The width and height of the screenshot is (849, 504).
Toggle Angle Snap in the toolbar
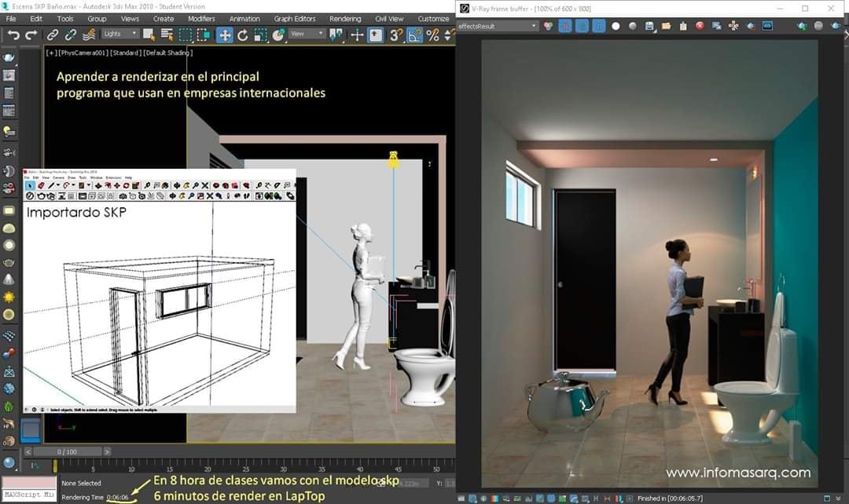click(414, 35)
